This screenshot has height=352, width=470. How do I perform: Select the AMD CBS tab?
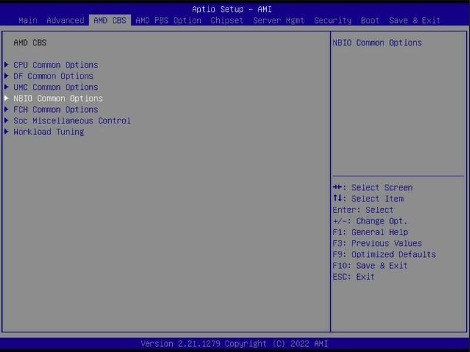click(x=110, y=21)
